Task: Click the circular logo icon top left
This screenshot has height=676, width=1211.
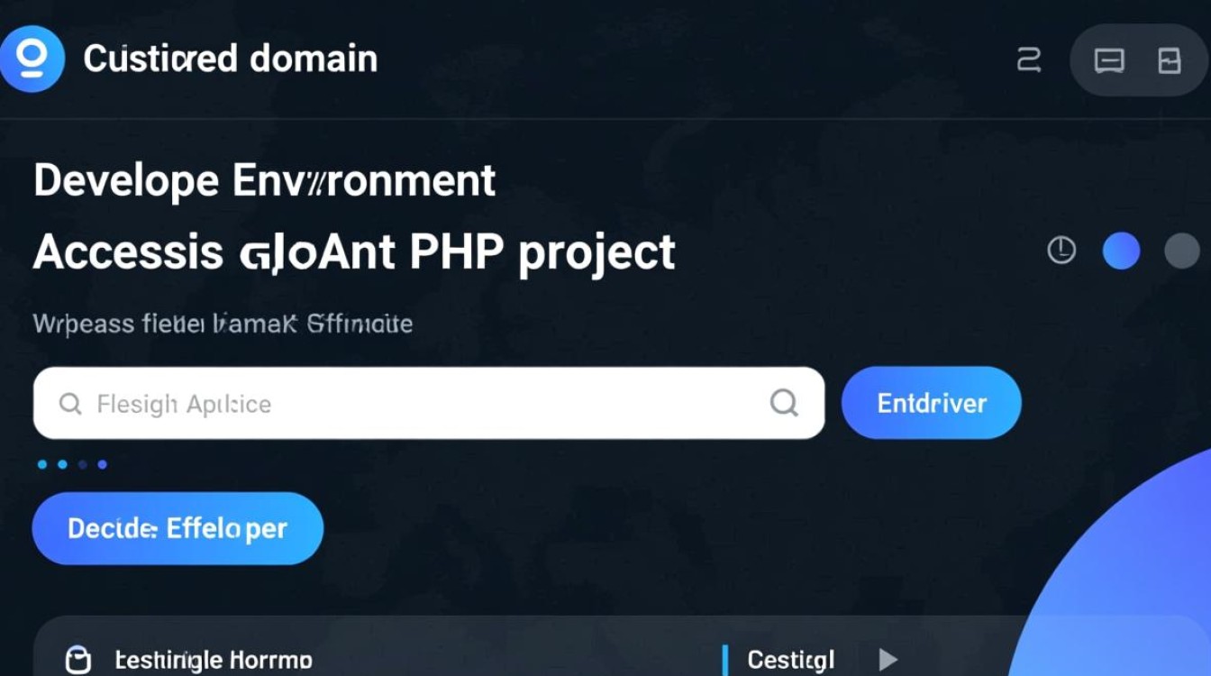Action: tap(32, 58)
